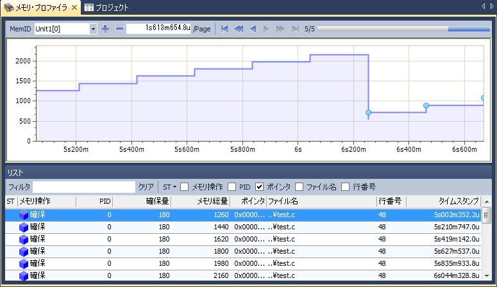
Task: Click cube icon in the 1440 row
Action: (x=24, y=227)
